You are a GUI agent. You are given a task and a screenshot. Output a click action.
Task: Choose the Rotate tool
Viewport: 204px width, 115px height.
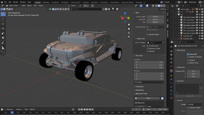[x=3, y=29]
